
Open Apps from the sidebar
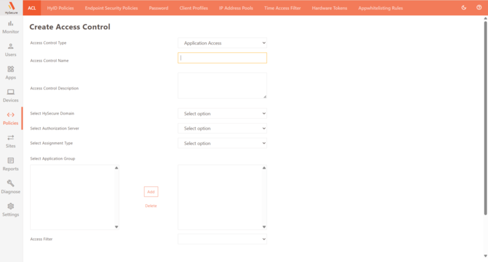(x=10, y=73)
